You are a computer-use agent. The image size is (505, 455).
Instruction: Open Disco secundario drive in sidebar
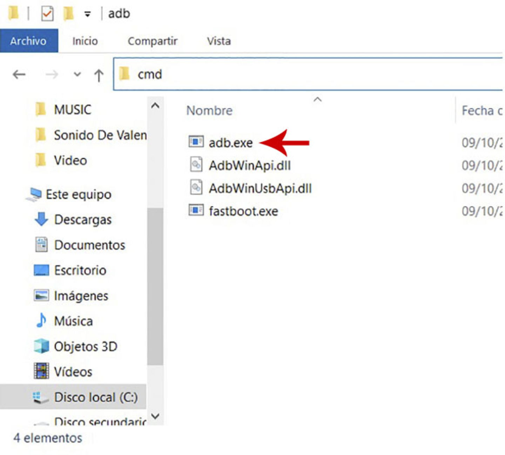tap(100, 421)
